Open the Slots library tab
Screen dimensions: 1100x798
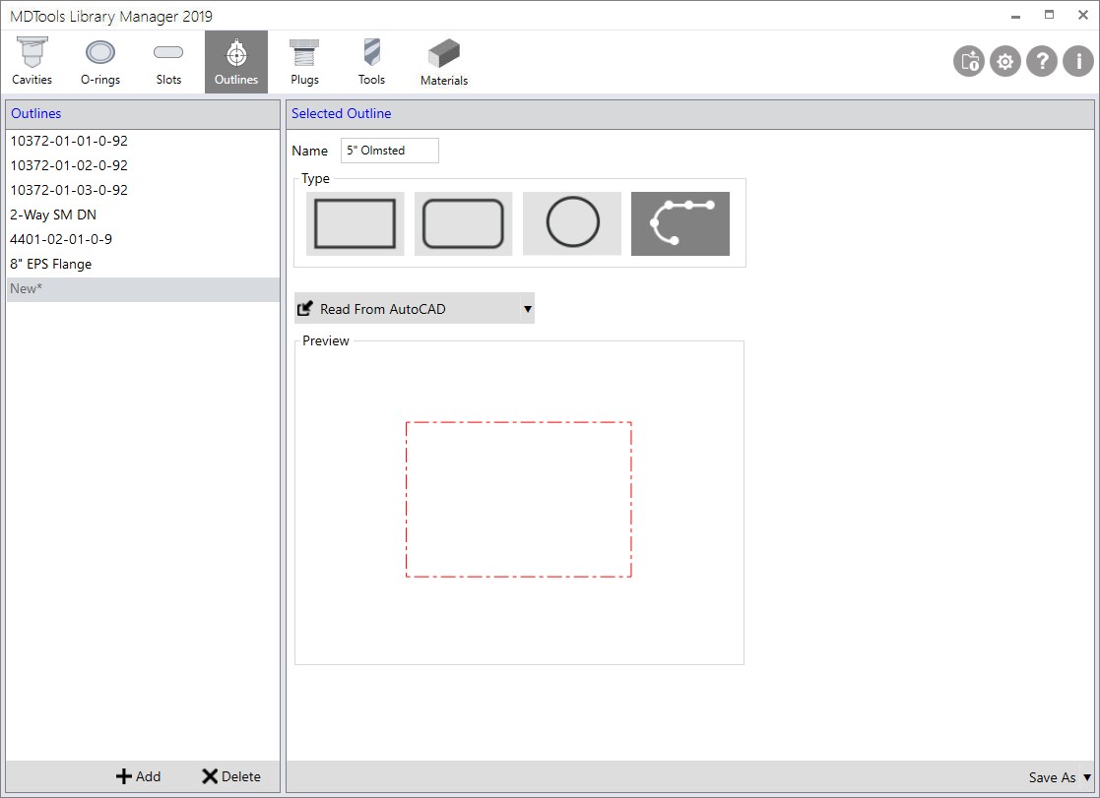[x=168, y=62]
